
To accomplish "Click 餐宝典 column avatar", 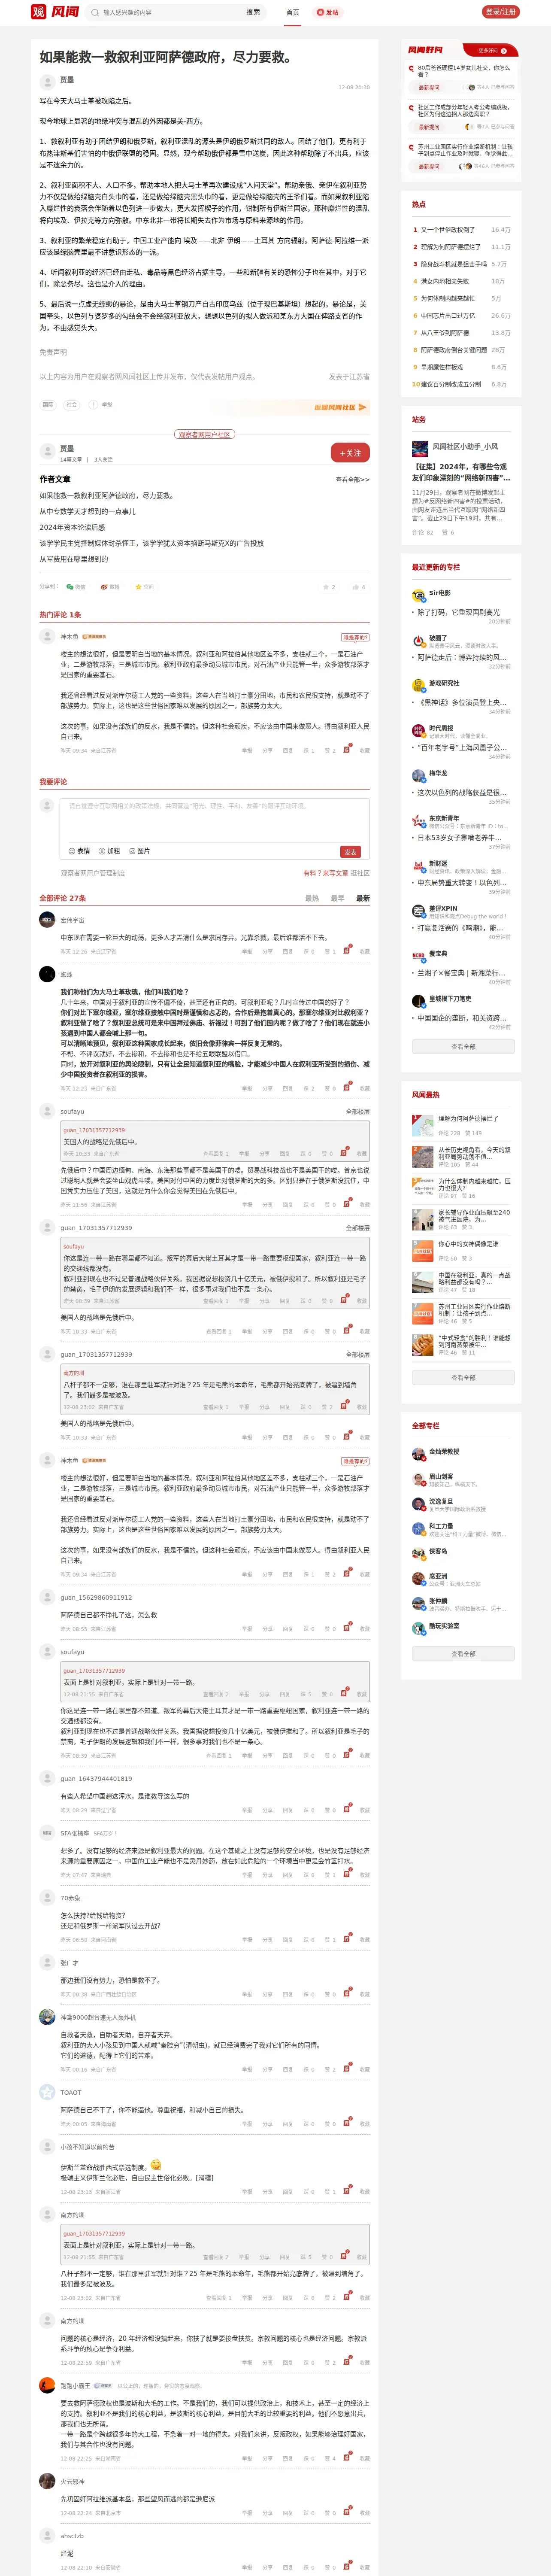I will [x=419, y=956].
